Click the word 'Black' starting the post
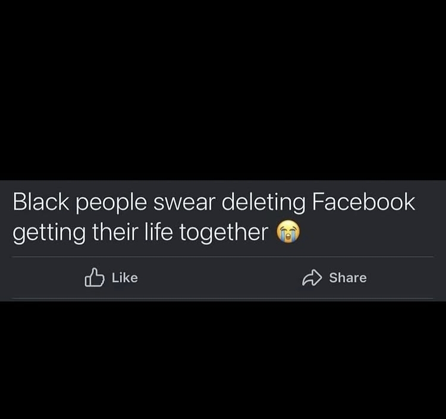 click(x=41, y=202)
